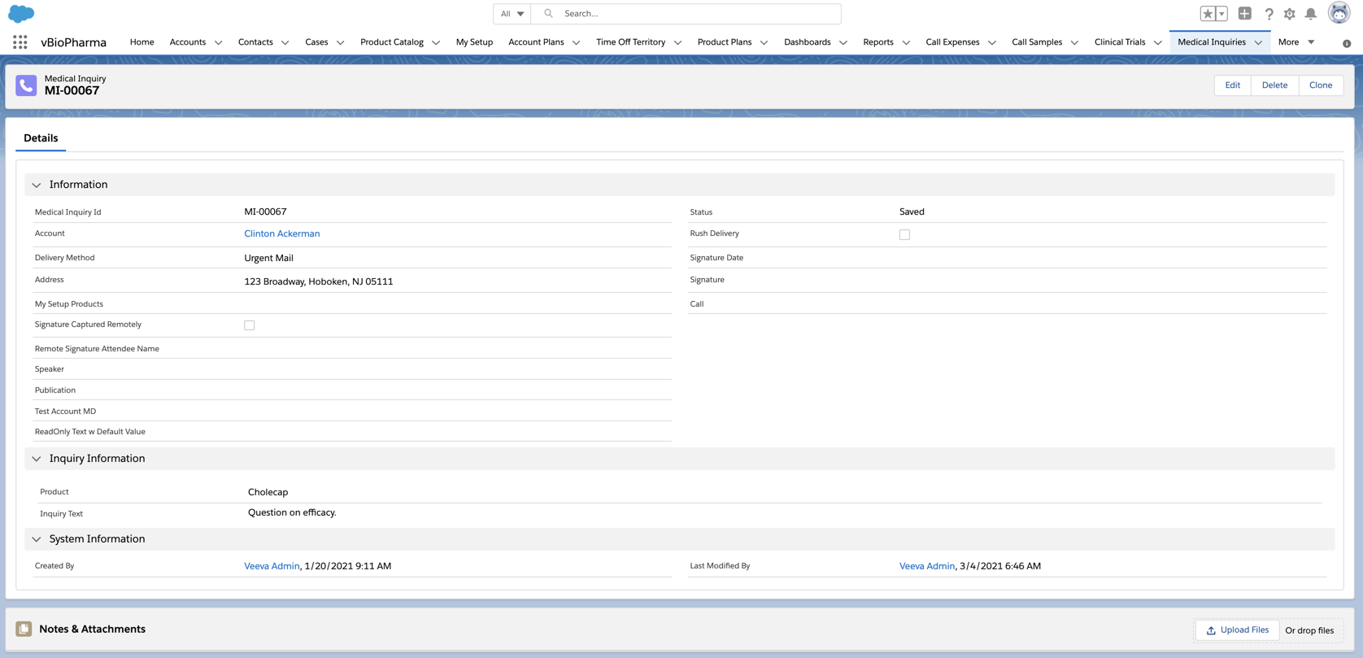1363x658 pixels.
Task: Open the Help question mark icon
Action: pyautogui.click(x=1269, y=14)
